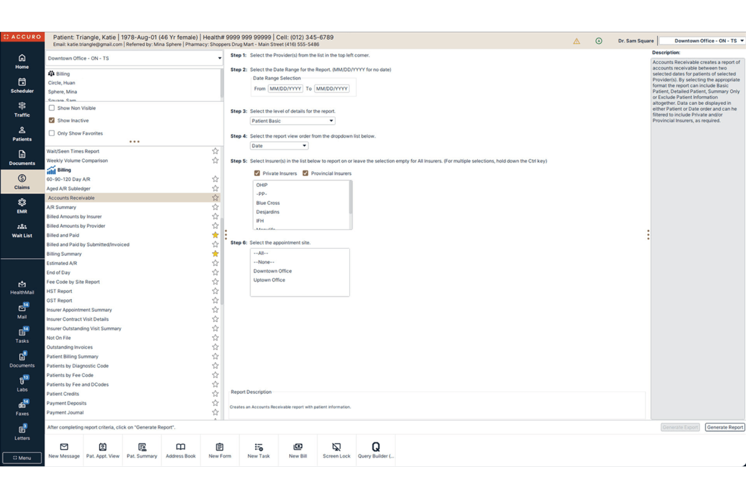Image resolution: width=746 pixels, height=497 pixels.
Task: Click the From date field
Action: (285, 89)
